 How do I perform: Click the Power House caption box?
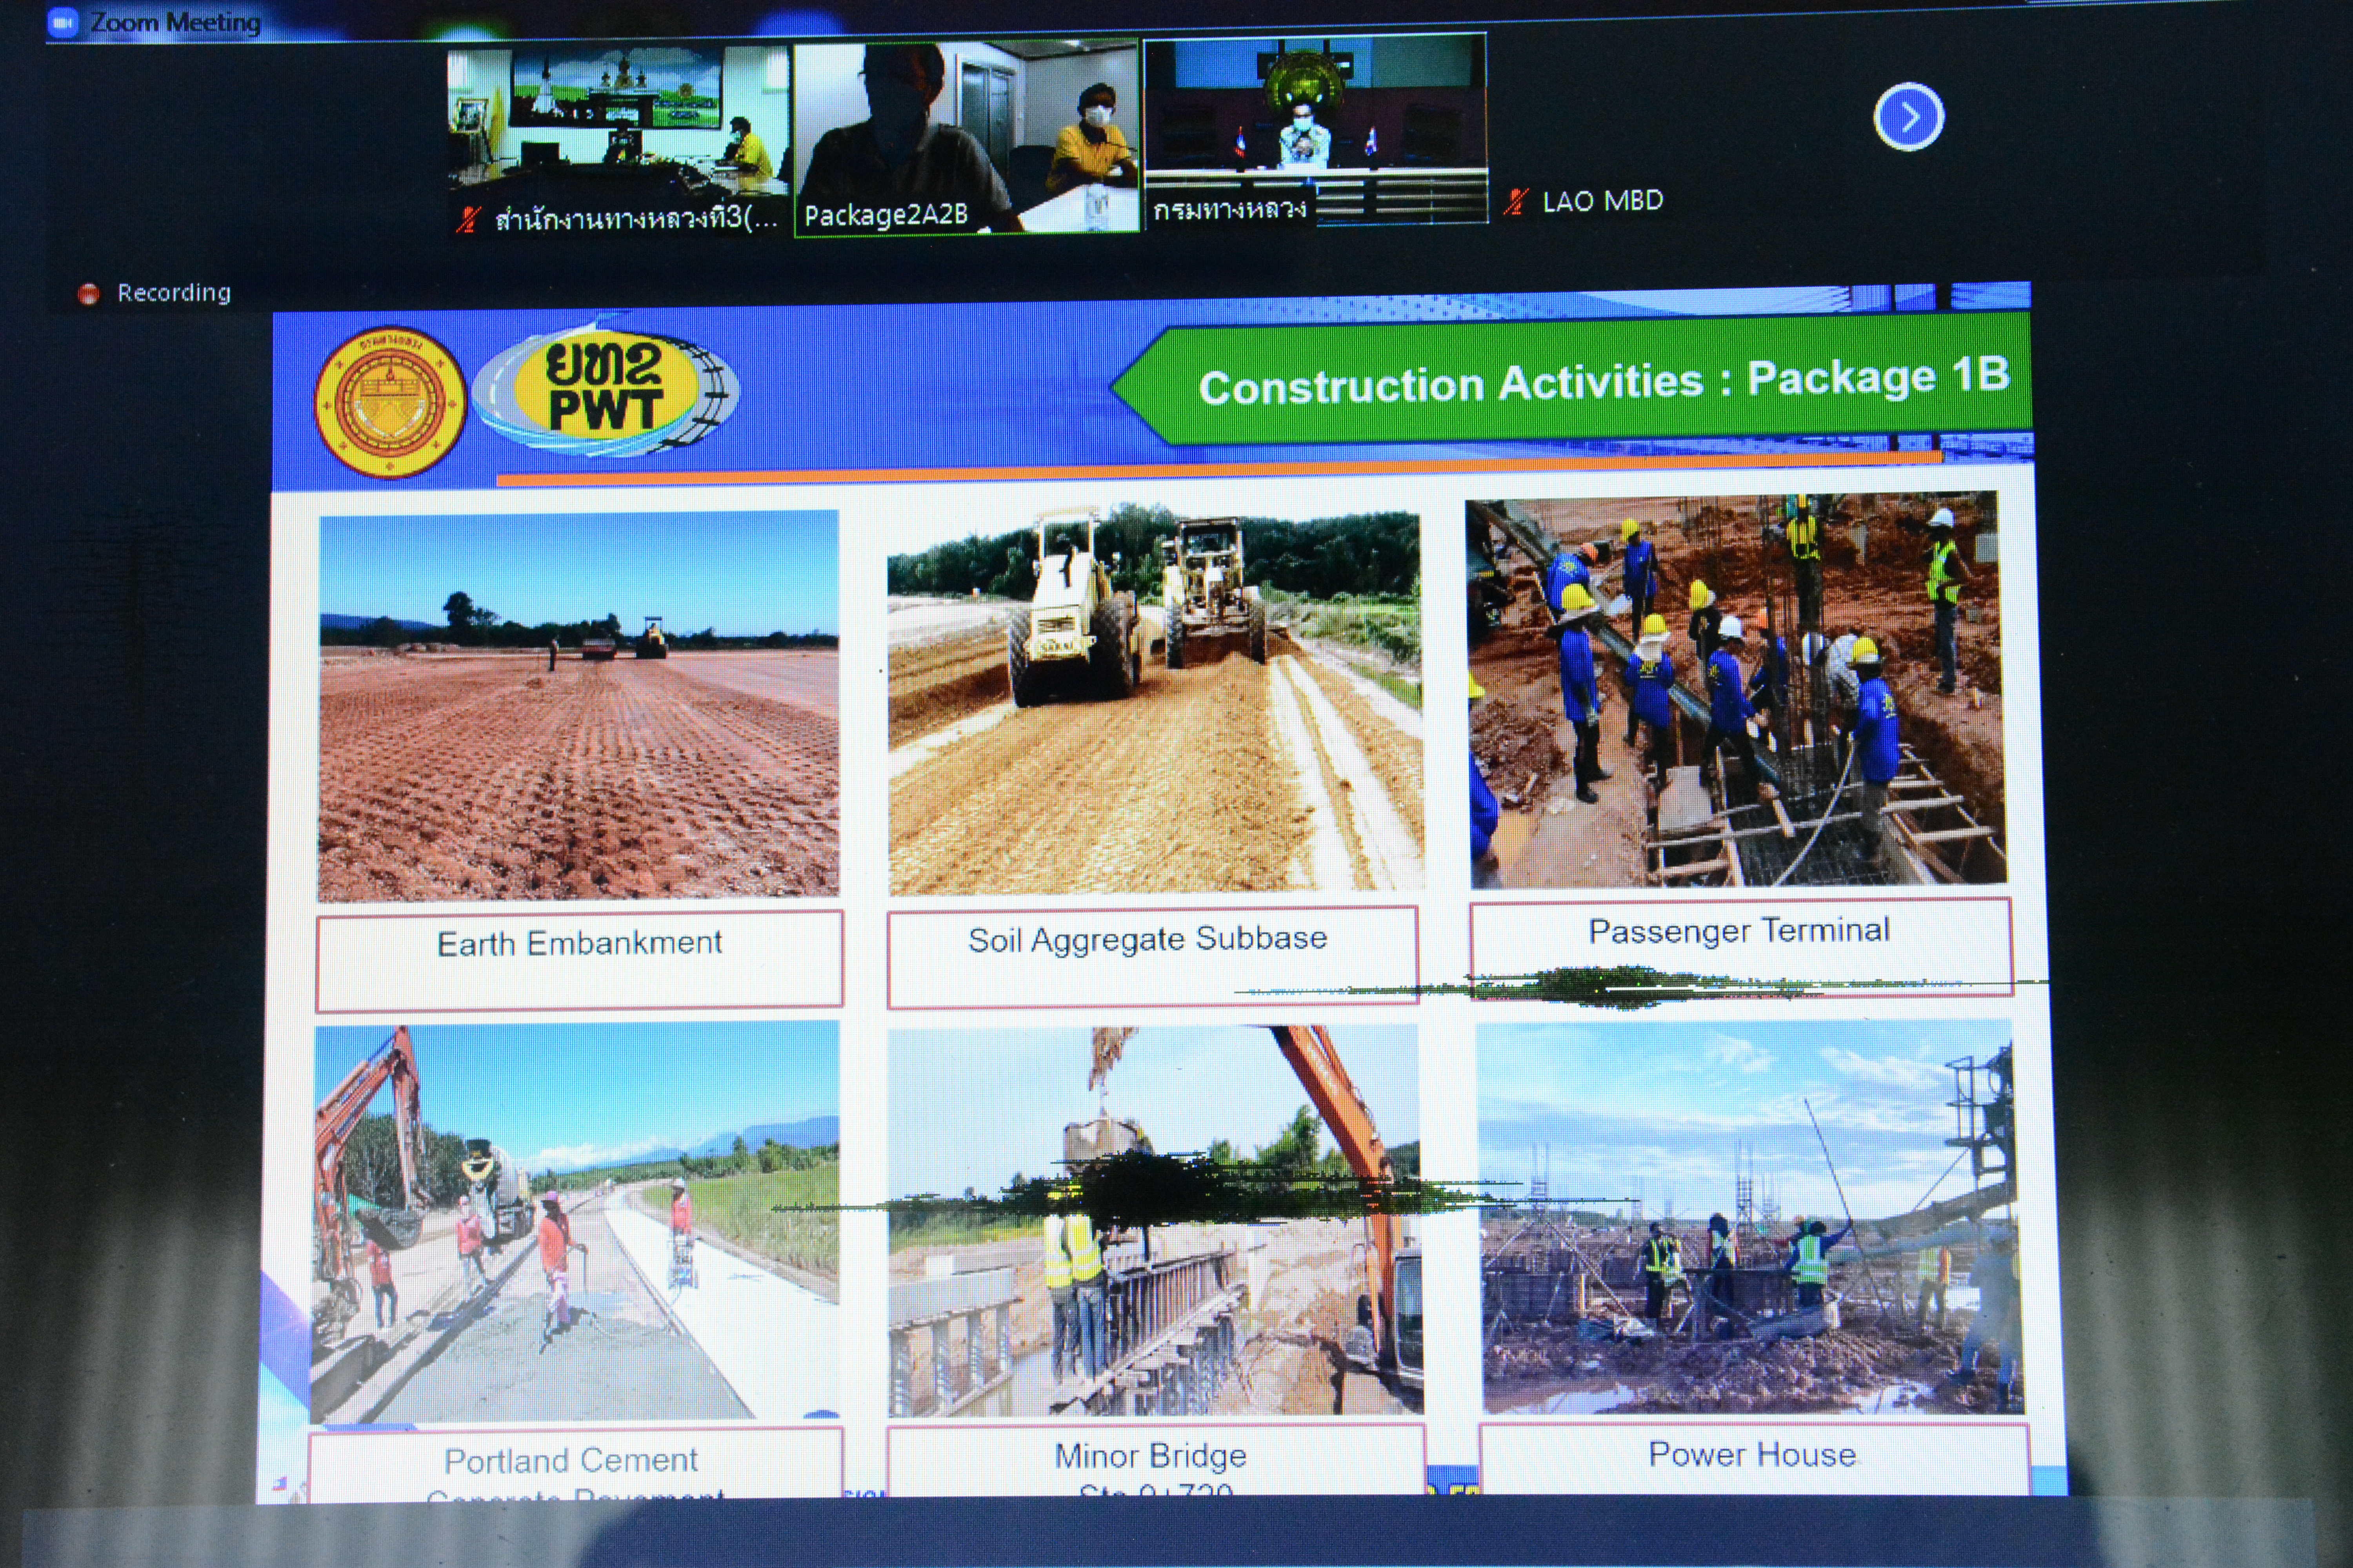click(1753, 1457)
